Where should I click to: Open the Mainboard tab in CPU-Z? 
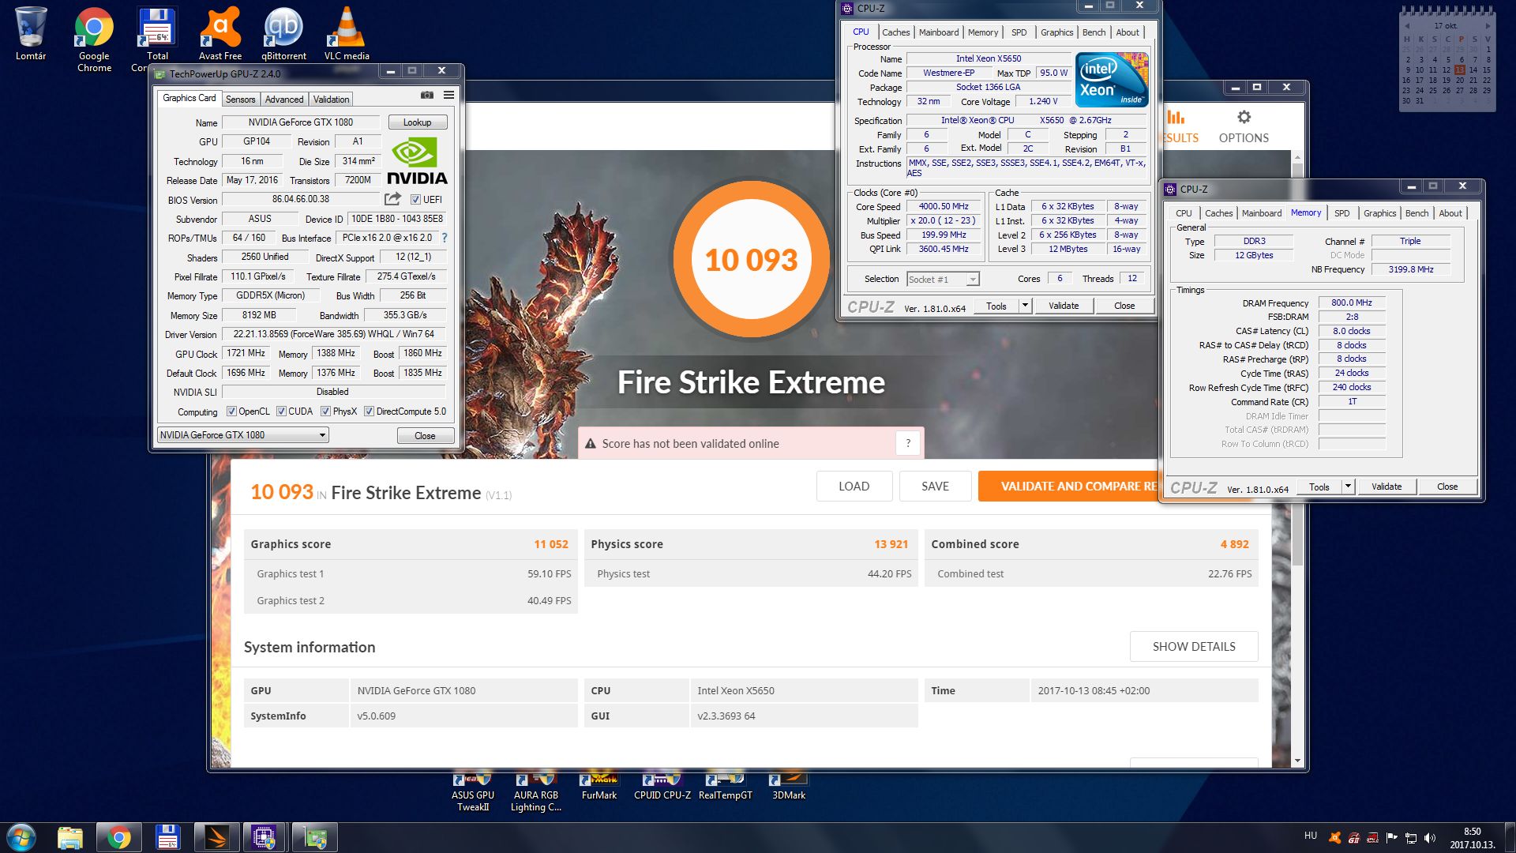pos(938,32)
